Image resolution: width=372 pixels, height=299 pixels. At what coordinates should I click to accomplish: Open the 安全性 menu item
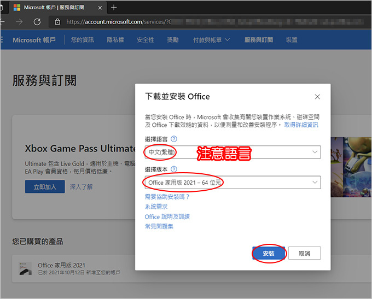(x=146, y=40)
